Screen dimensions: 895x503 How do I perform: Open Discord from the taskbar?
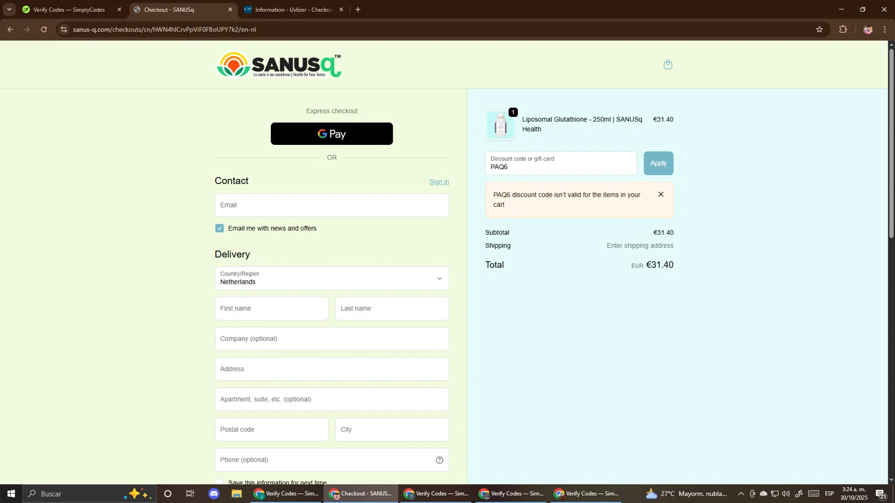[214, 493]
